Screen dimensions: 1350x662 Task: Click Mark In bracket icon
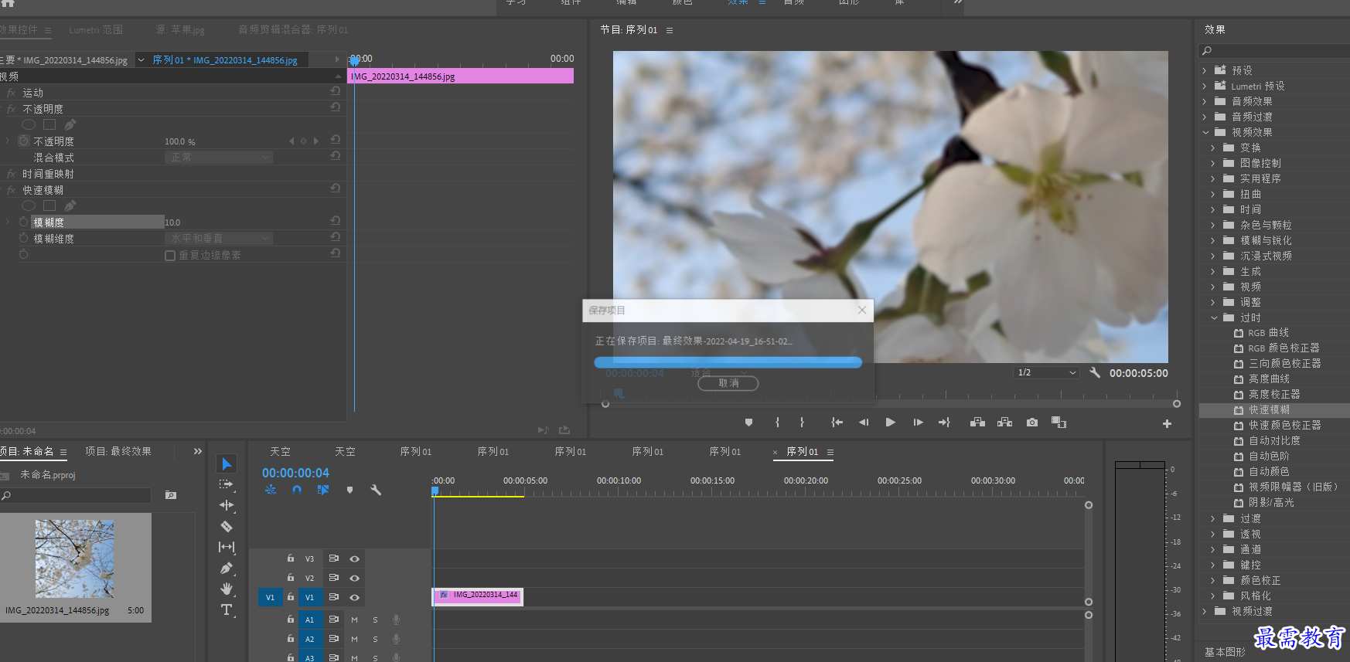coord(777,423)
